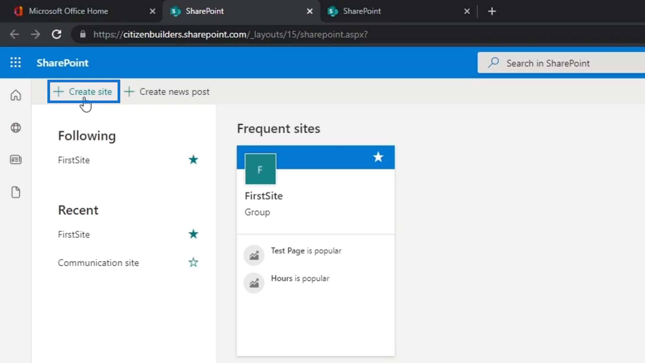Toggle the starred status on FirstSite card
Viewport: 645px width, 363px height.
[378, 157]
